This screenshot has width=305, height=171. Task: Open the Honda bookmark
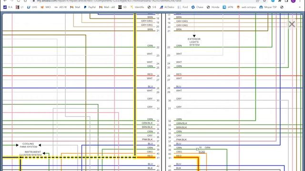pyautogui.click(x=213, y=7)
